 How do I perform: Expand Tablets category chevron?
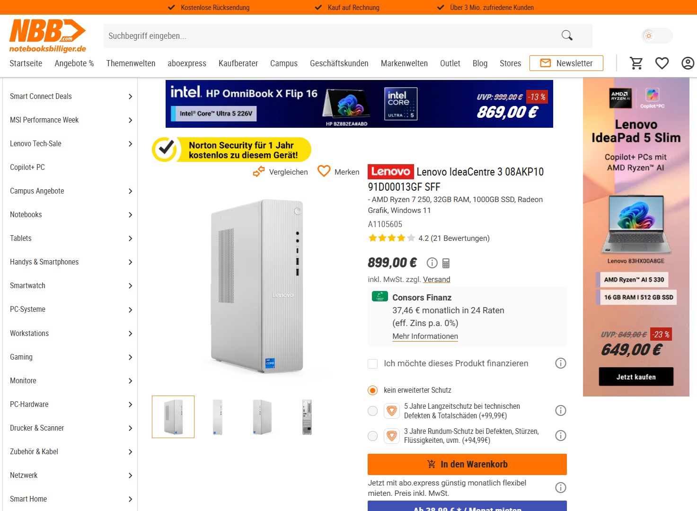coord(130,238)
